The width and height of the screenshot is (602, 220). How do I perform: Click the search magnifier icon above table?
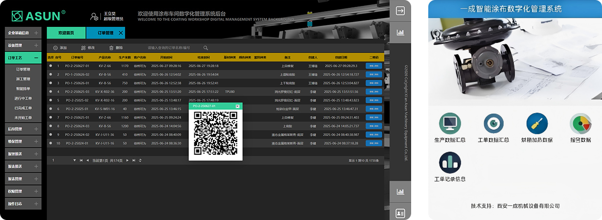coord(206,48)
